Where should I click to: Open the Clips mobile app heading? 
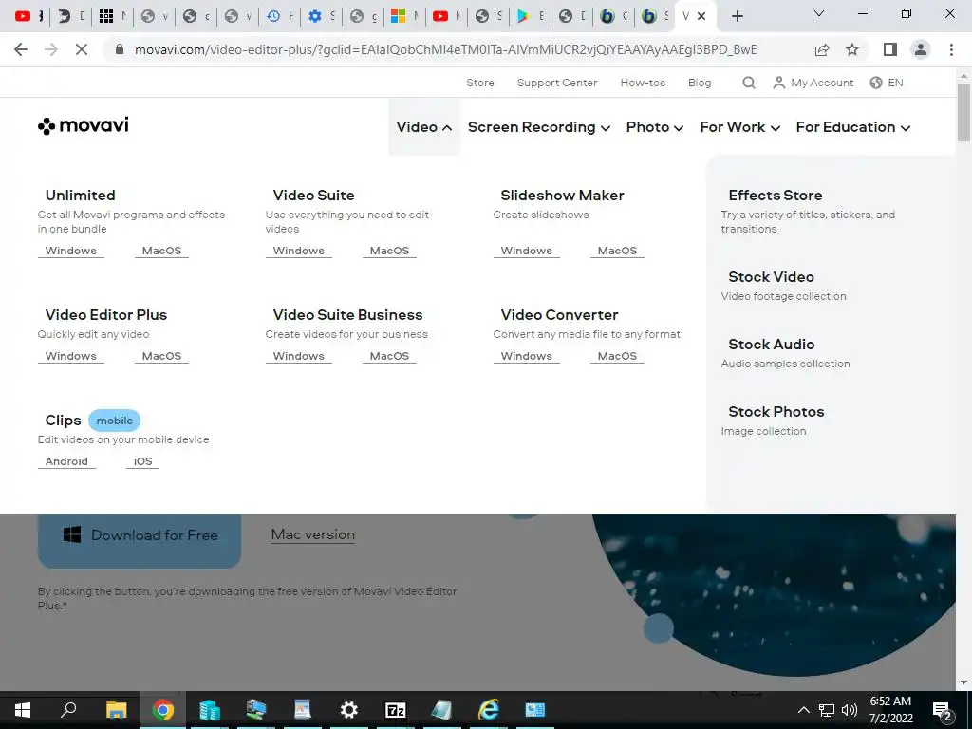64,421
